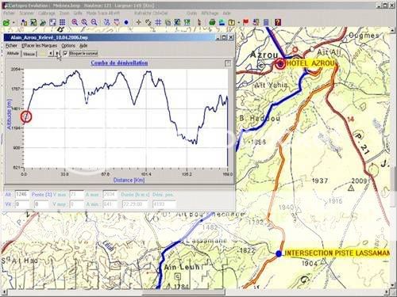The height and width of the screenshot is (297, 397).
Task: Open the Affichage menu
Action: coord(210,13)
